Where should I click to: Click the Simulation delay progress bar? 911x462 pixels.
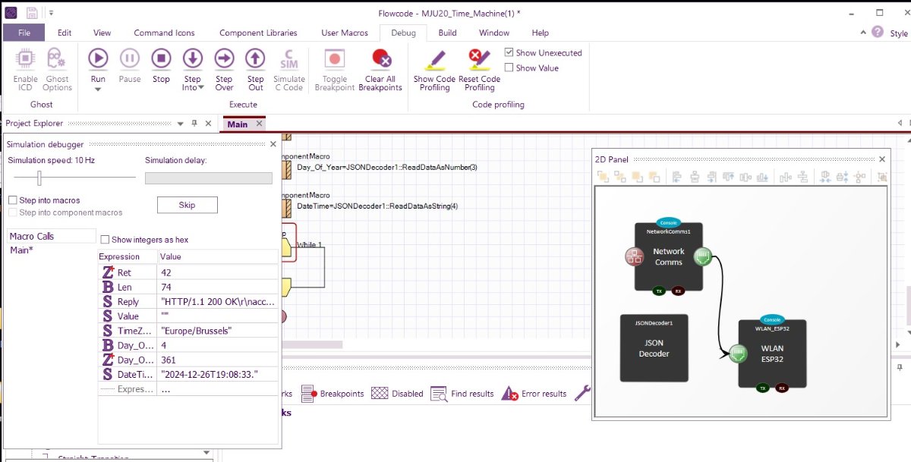(x=209, y=178)
